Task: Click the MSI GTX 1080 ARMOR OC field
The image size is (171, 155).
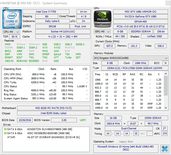Action: tap(140, 12)
